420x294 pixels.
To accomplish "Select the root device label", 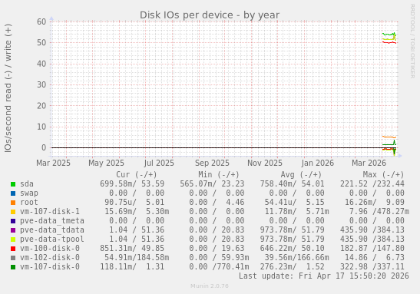I will (x=29, y=202).
